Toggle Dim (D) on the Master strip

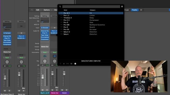click(66, 90)
